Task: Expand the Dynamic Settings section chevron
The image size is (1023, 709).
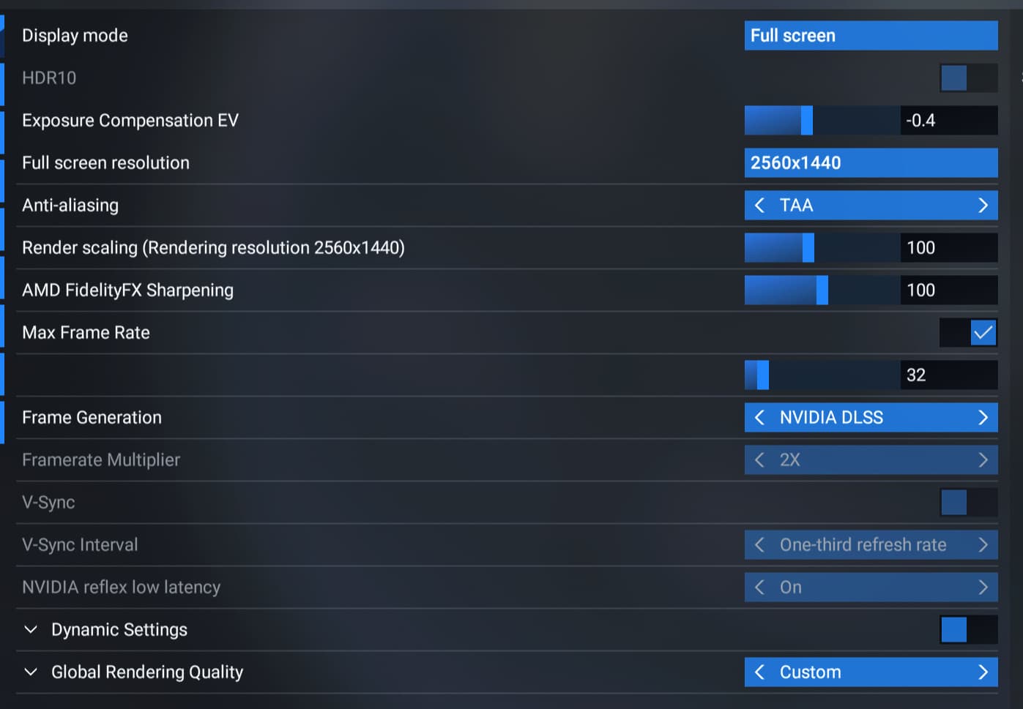Action: coord(31,629)
